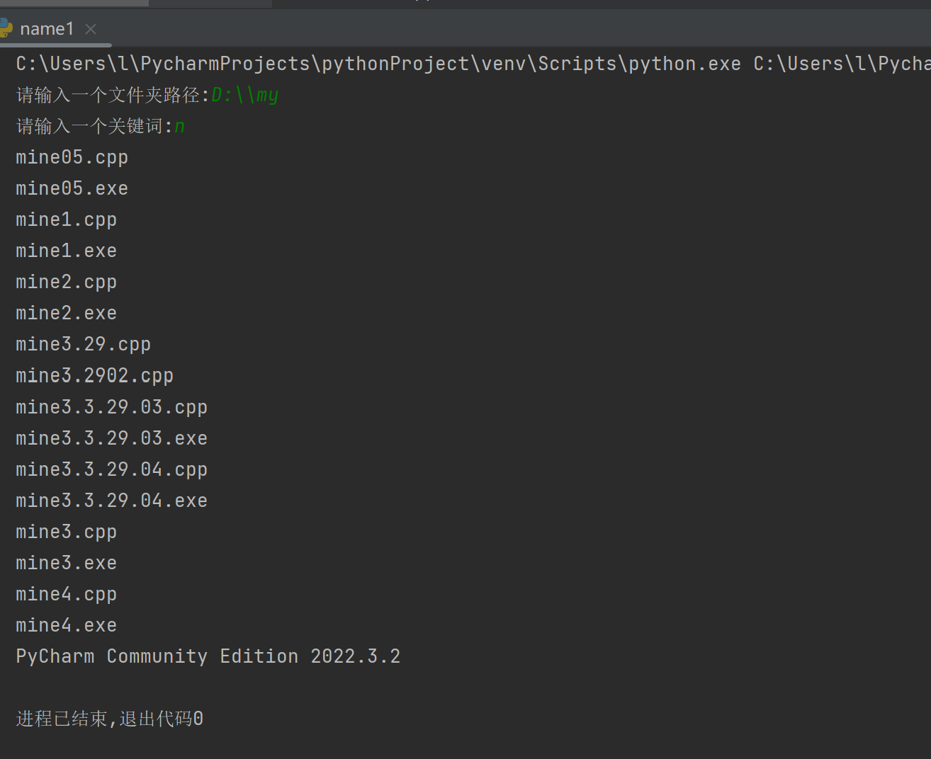The width and height of the screenshot is (931, 759).
Task: Click the mine4.cpp output line
Action: [67, 594]
